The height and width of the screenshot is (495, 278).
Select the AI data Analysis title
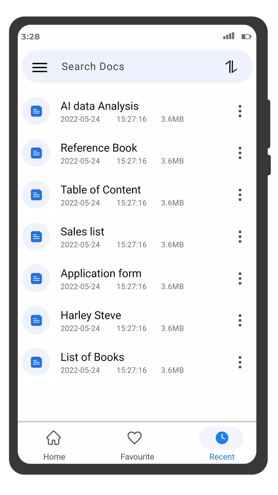click(100, 106)
